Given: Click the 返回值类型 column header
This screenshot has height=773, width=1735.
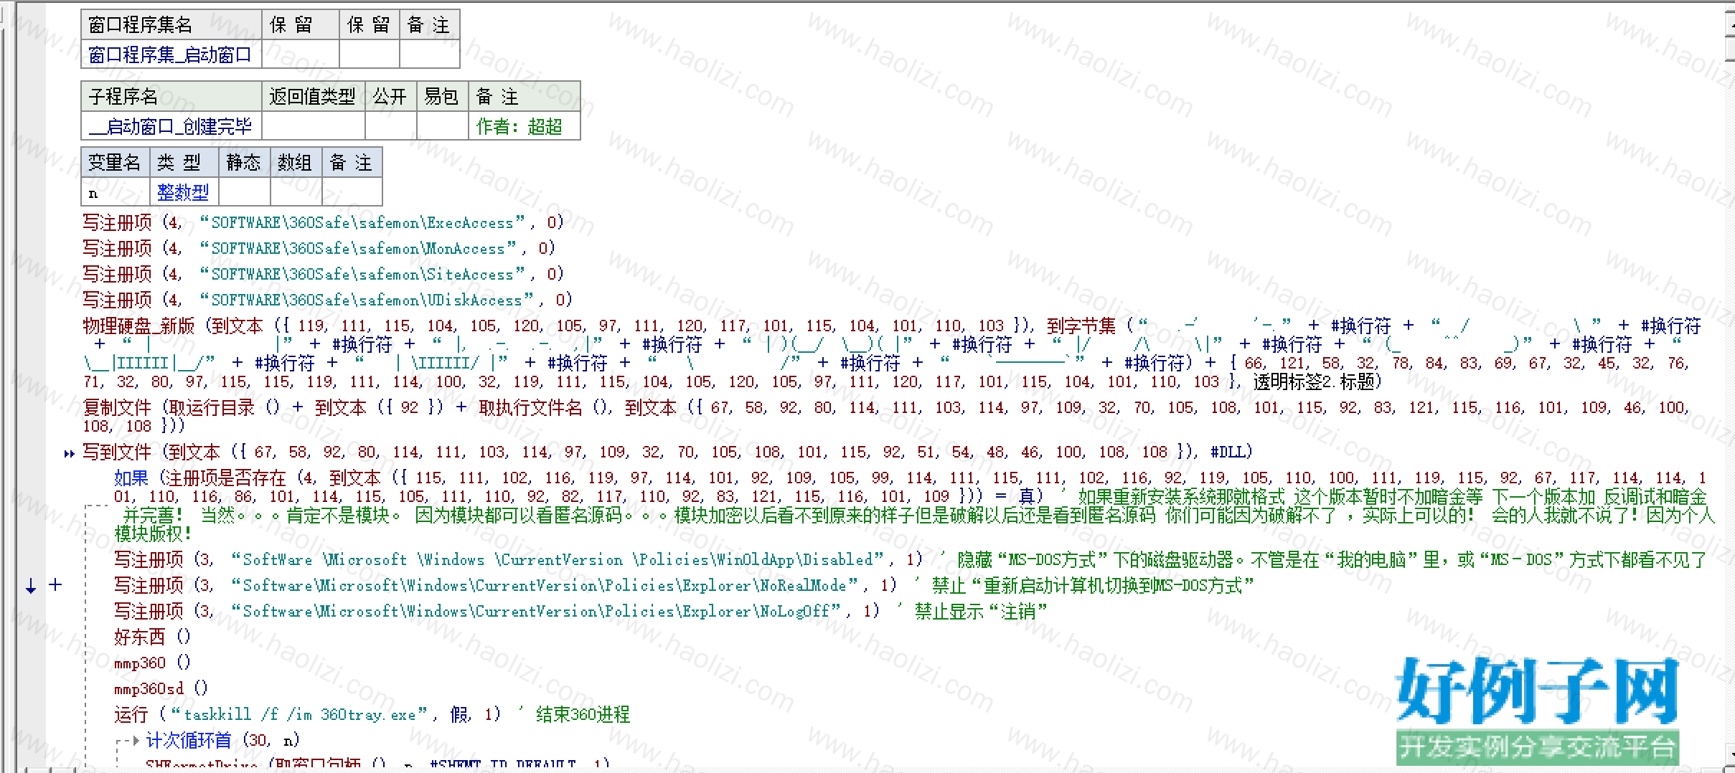Looking at the screenshot, I should [313, 96].
